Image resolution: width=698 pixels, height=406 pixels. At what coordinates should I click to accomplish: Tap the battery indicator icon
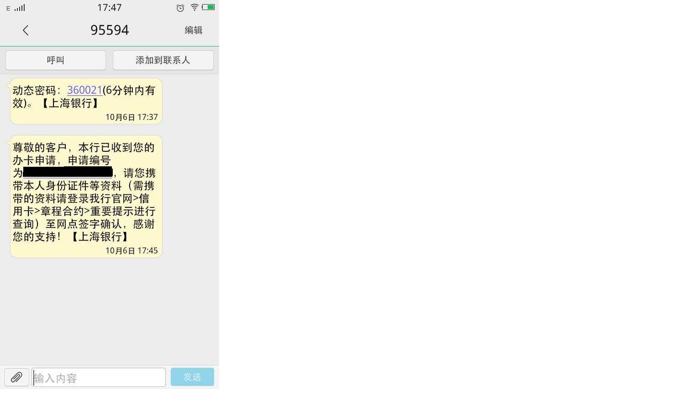[208, 7]
